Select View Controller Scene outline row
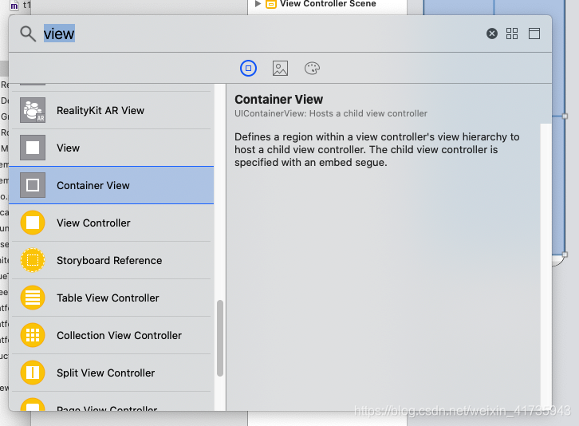579x426 pixels. coord(327,4)
